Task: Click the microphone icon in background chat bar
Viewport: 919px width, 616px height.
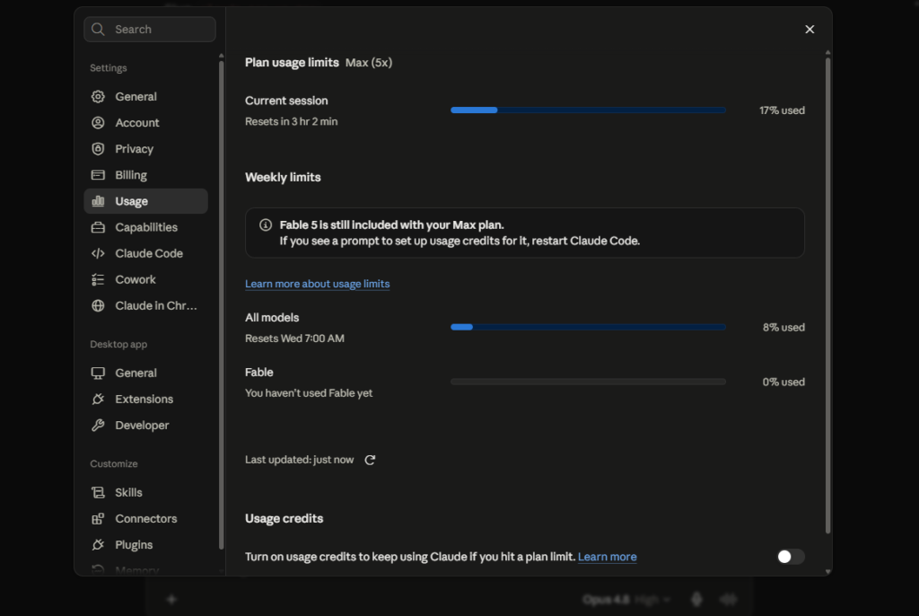Action: click(696, 599)
